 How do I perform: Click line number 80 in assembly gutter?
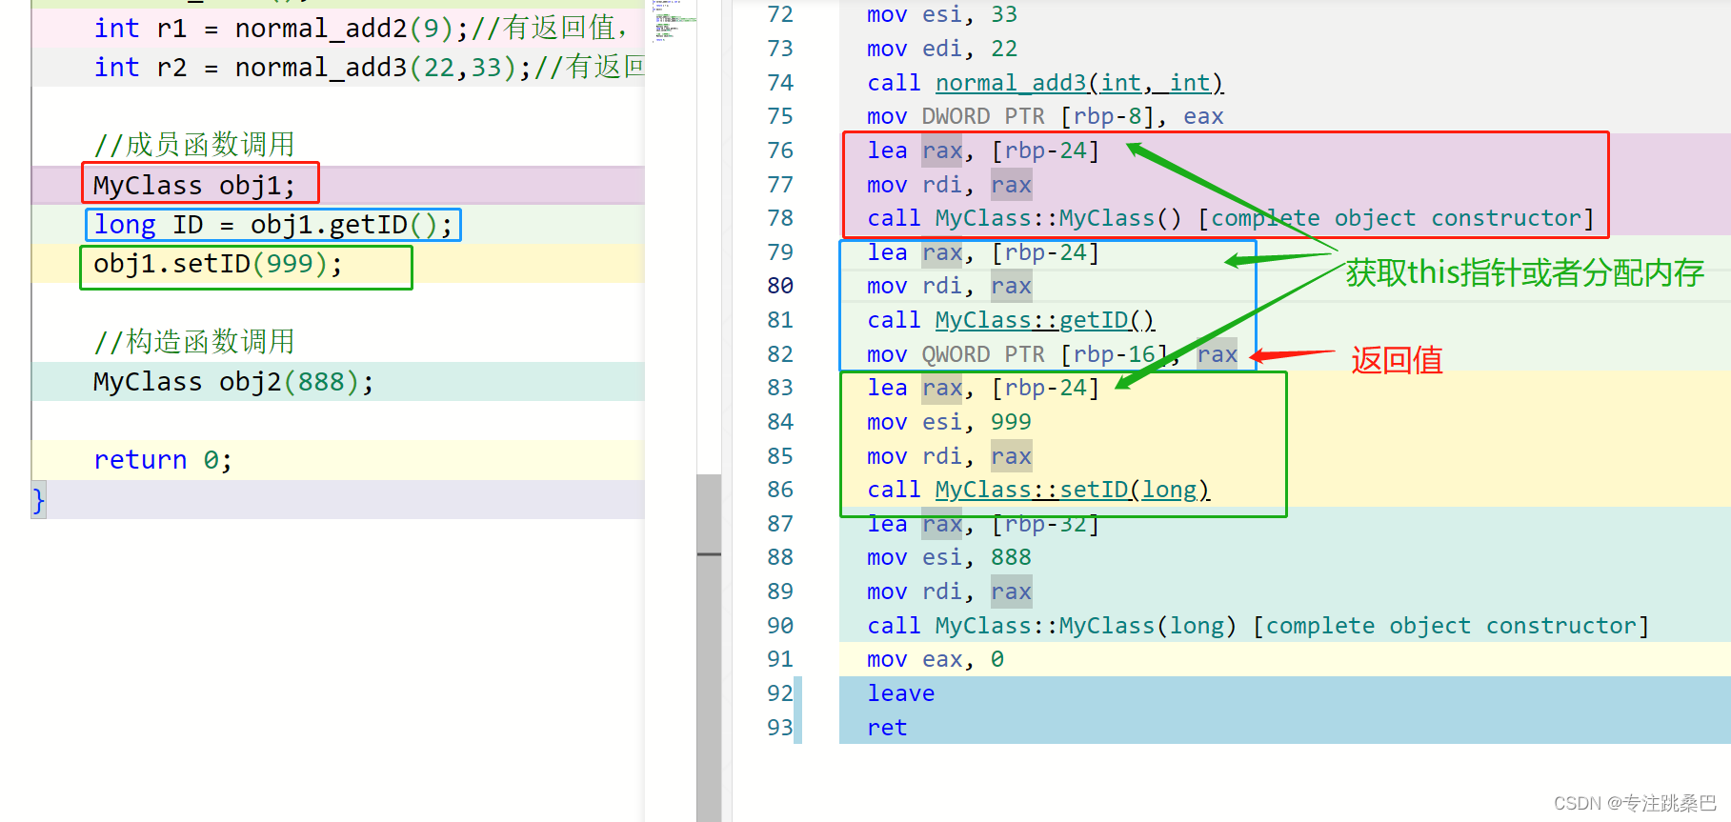(780, 286)
